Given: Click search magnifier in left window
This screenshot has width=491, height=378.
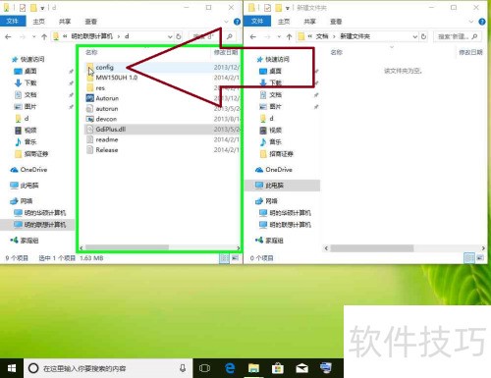Looking at the screenshot, I should (230, 36).
